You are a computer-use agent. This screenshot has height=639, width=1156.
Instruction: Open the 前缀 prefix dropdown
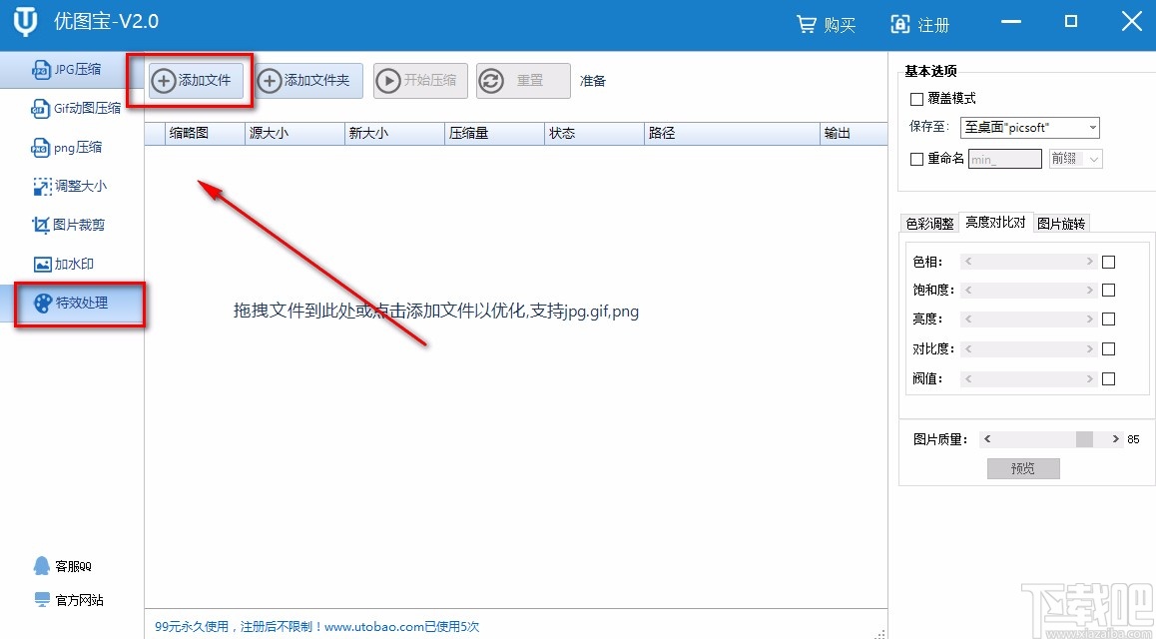tap(1075, 158)
